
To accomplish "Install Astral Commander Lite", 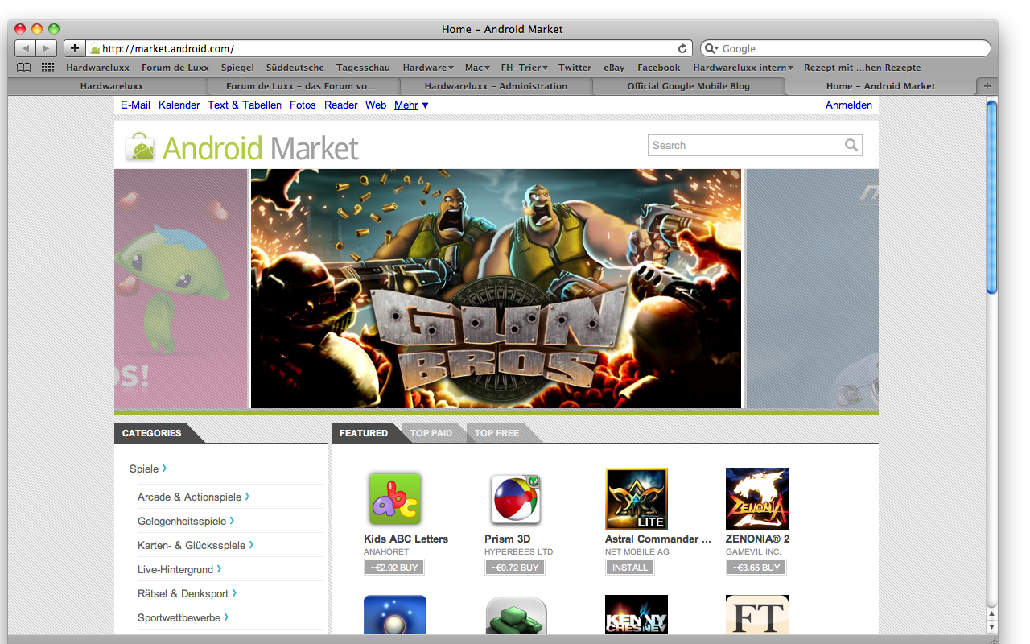I will [x=629, y=568].
